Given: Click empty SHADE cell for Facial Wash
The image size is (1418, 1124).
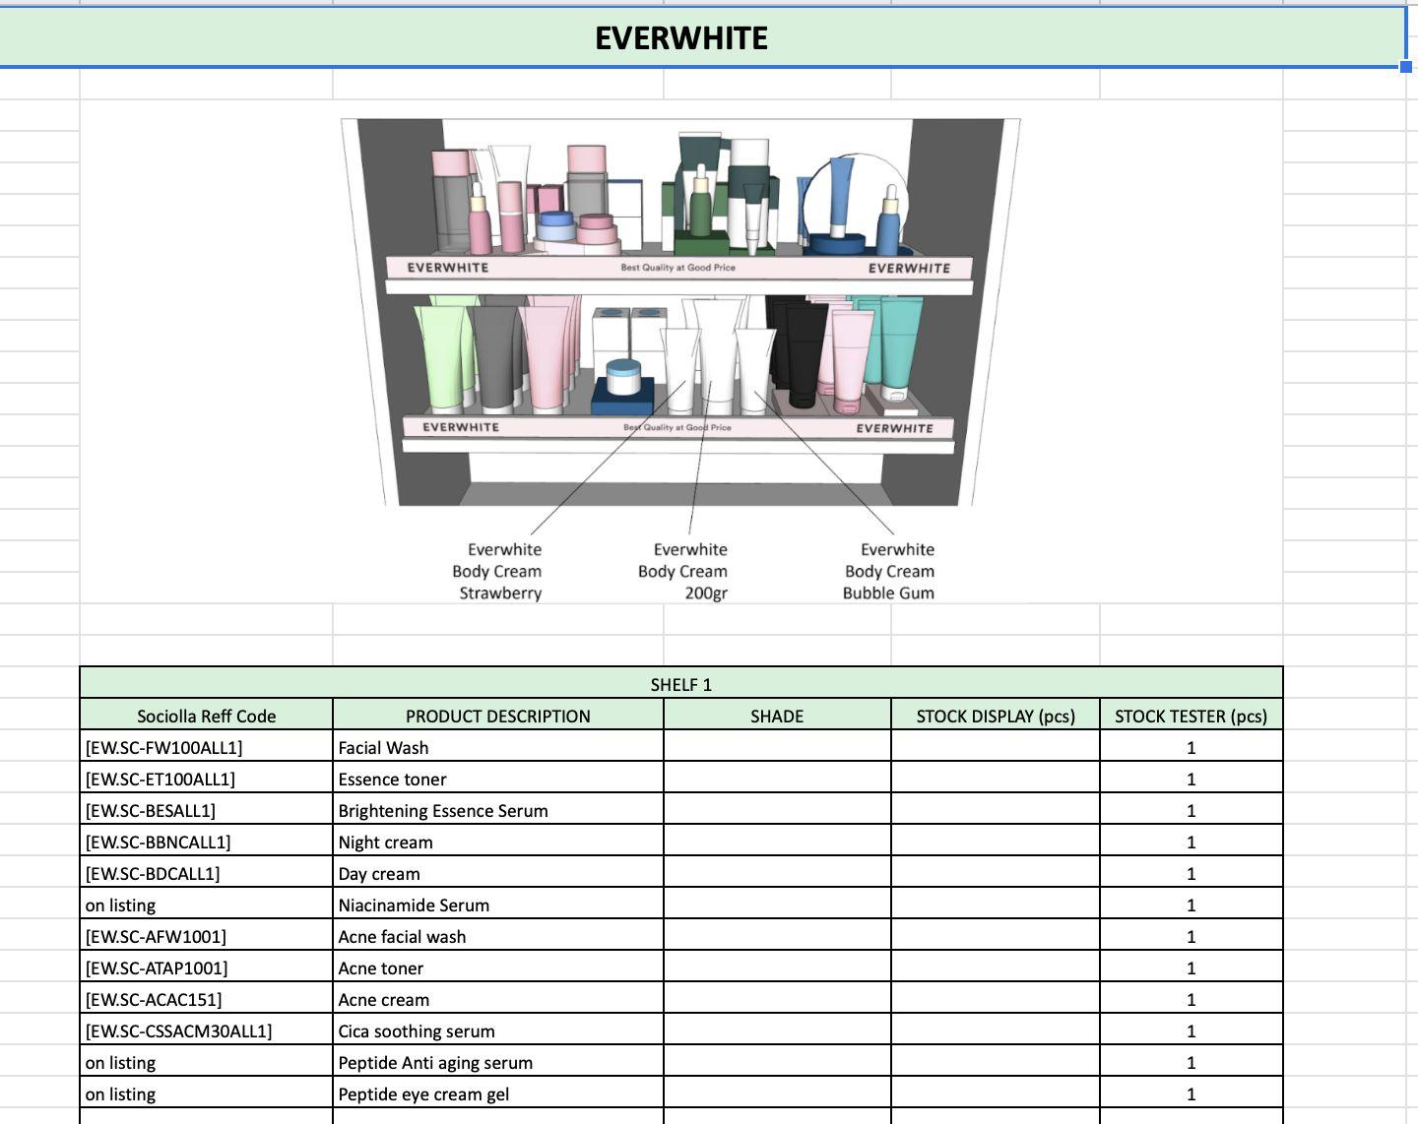Looking at the screenshot, I should pos(777,747).
